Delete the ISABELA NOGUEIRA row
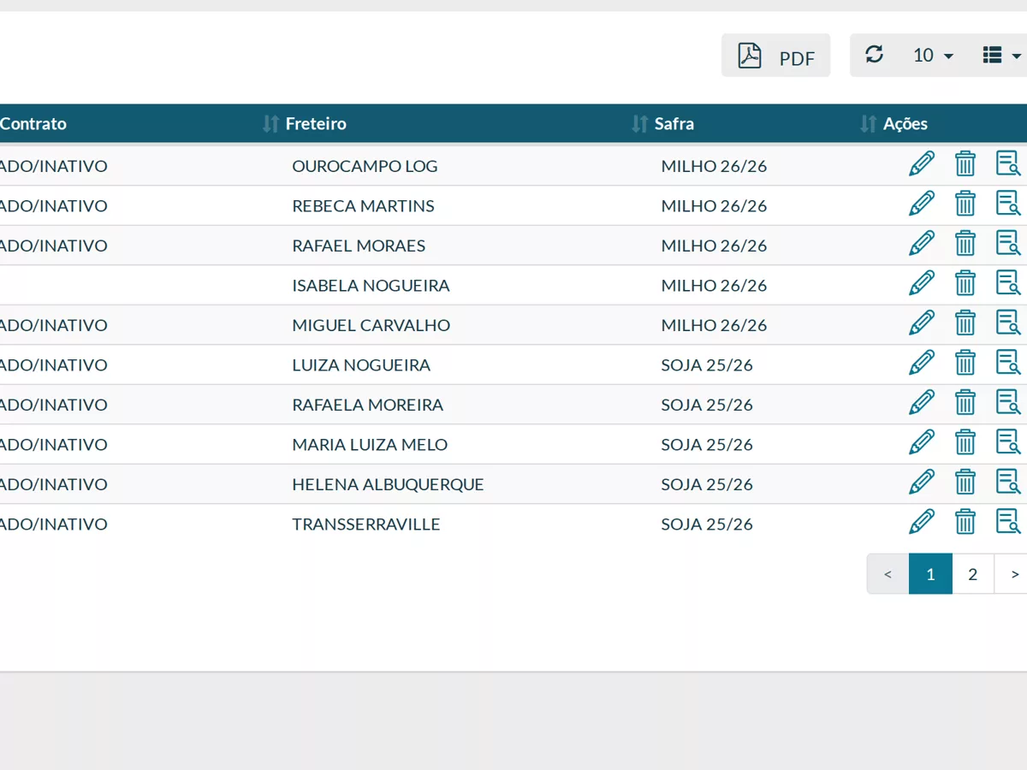Viewport: 1027px width, 770px height. 965,283
